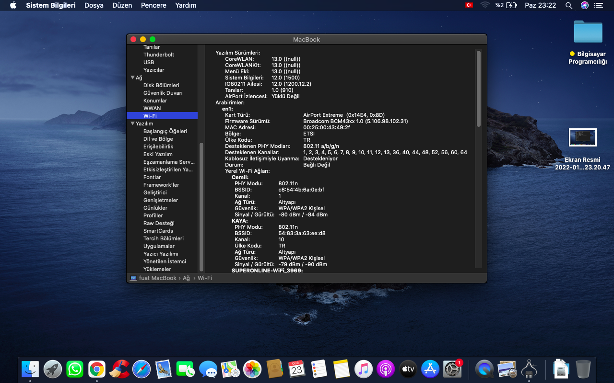Select Bluetooth-free USB item in sidebar
Screen dimensions: 614x383
click(149, 62)
